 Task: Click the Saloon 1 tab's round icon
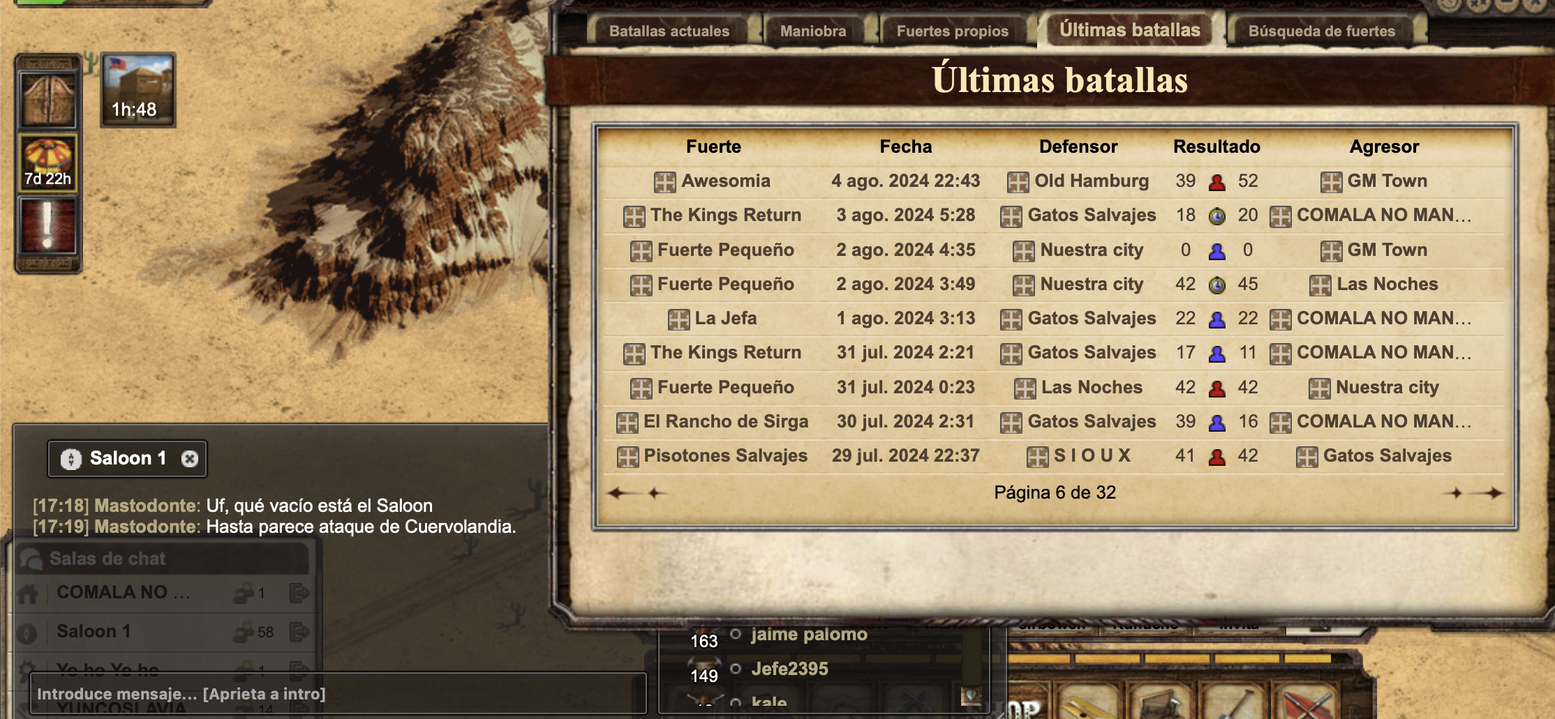(x=70, y=459)
